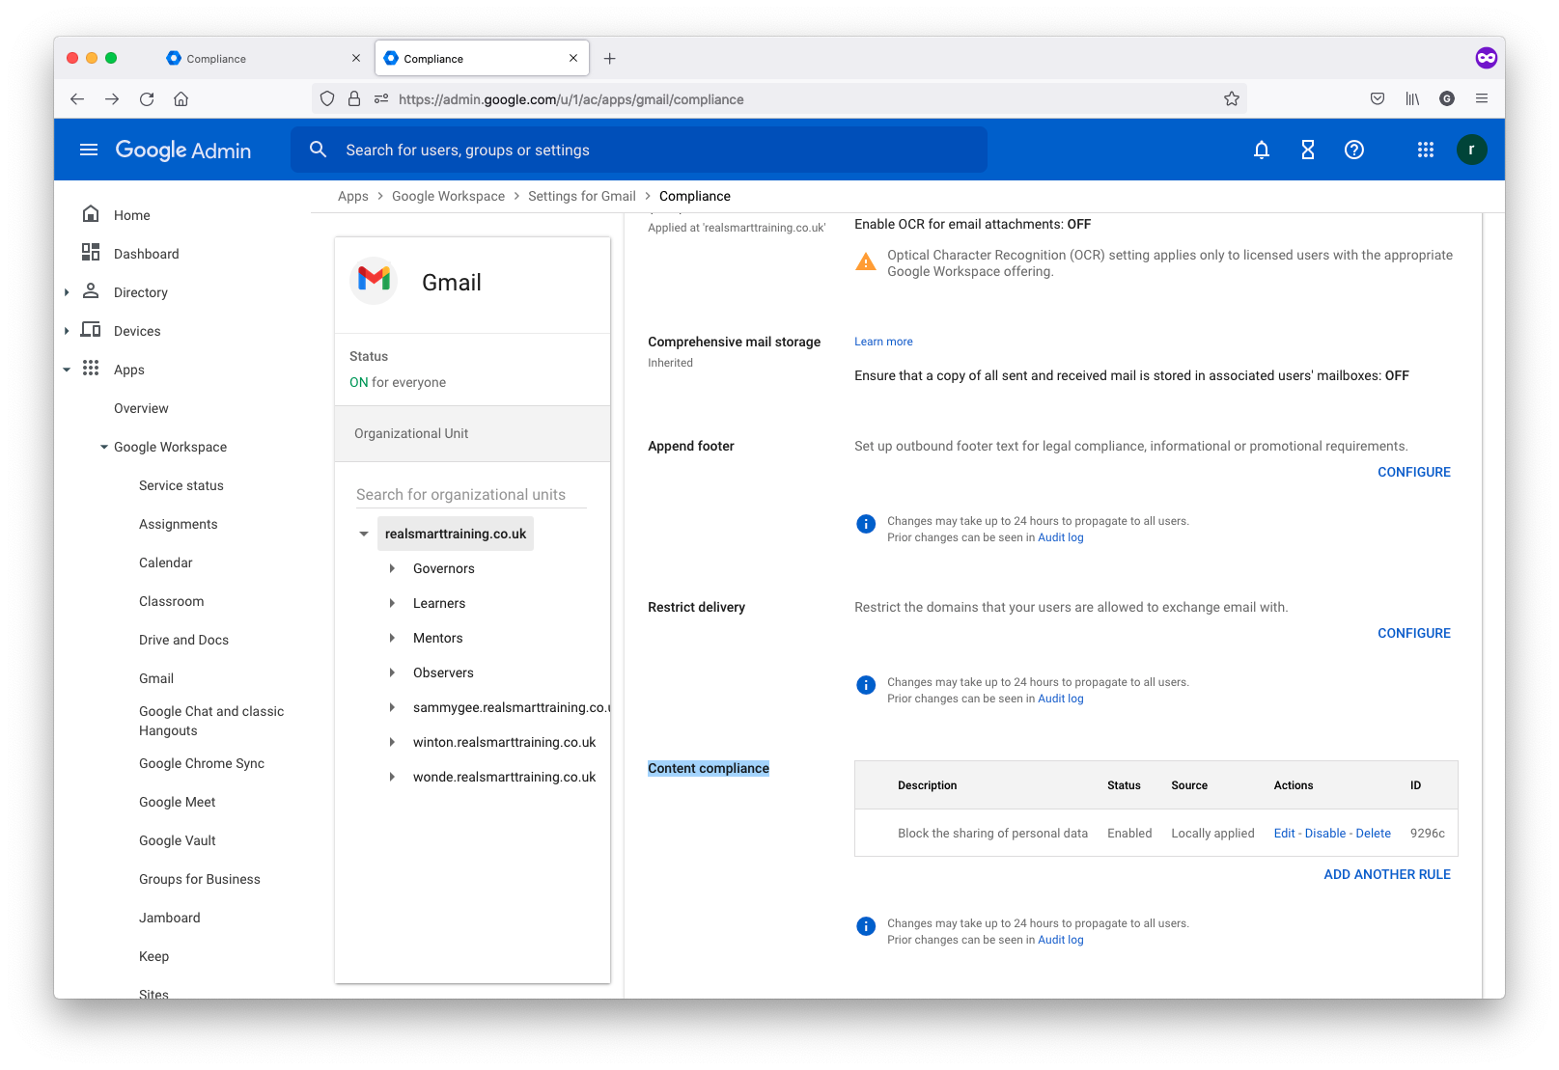
Task: Open Drive and Docs in sidebar
Action: [x=184, y=640]
